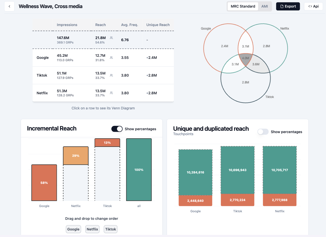Disable Show percentages for Incremental Reach
The height and width of the screenshot is (237, 326).
117,129
